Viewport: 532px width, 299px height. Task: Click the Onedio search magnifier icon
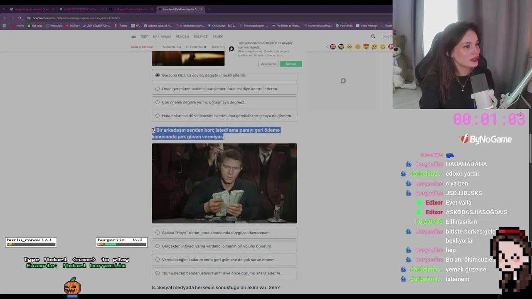point(373,37)
